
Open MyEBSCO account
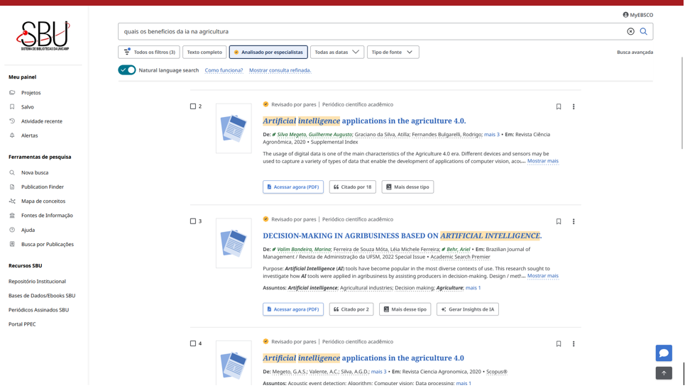(x=637, y=15)
